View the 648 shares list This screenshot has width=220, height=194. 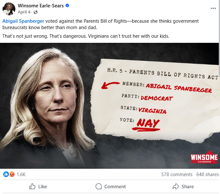[208, 175]
